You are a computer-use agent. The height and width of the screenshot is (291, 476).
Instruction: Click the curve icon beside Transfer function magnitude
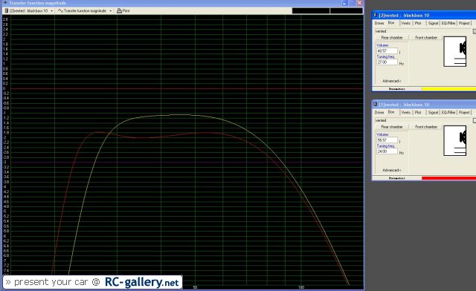click(x=60, y=10)
